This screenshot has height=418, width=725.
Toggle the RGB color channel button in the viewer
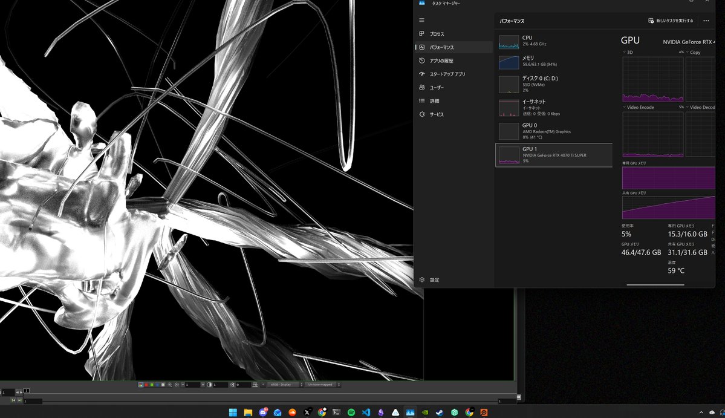click(x=140, y=385)
